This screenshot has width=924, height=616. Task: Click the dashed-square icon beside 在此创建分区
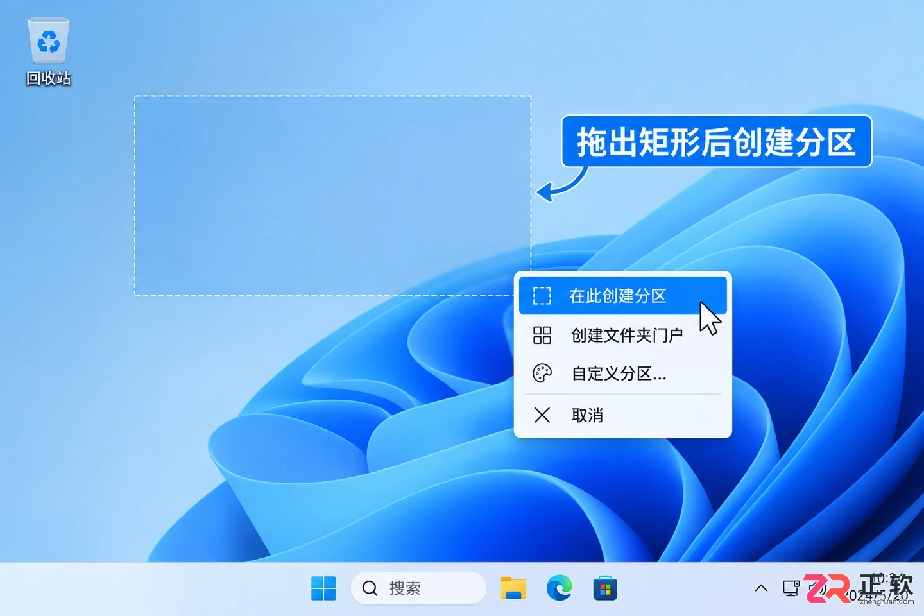coord(542,296)
